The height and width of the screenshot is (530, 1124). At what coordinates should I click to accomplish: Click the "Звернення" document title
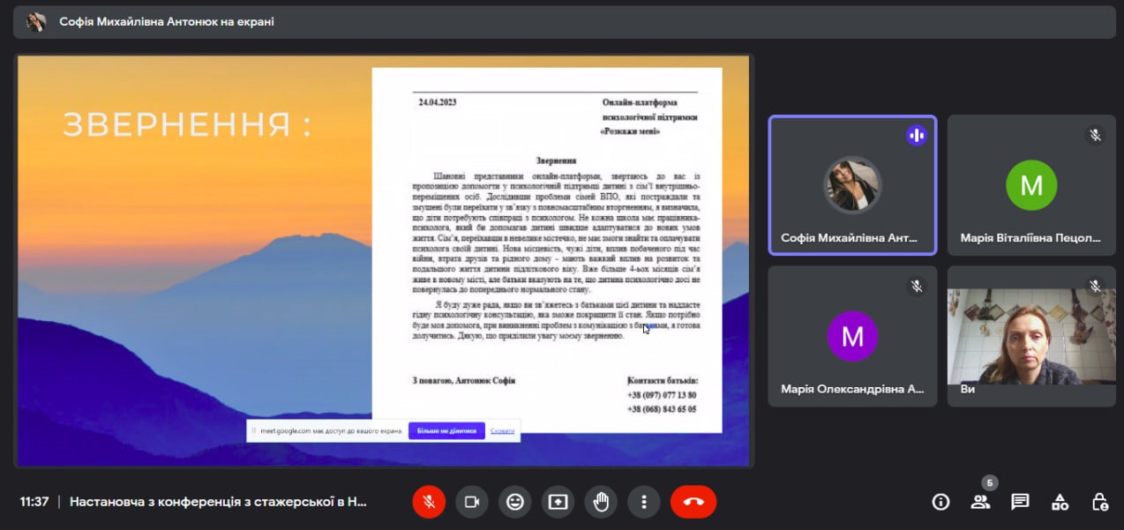(556, 161)
